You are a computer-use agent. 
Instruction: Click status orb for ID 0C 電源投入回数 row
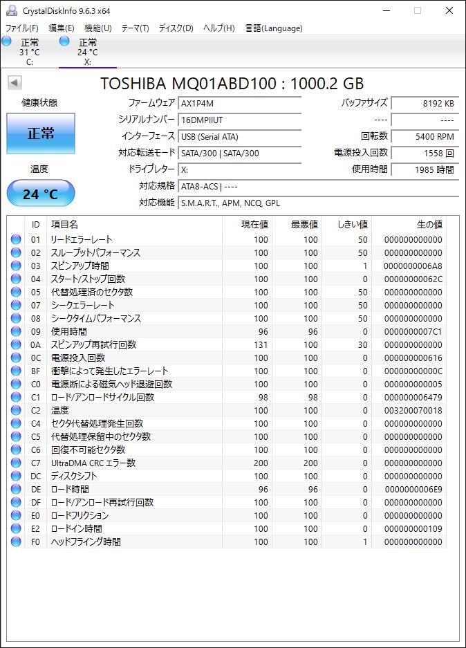point(16,358)
